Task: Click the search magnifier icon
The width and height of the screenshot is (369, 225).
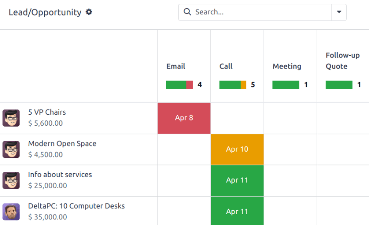Action: click(x=187, y=12)
